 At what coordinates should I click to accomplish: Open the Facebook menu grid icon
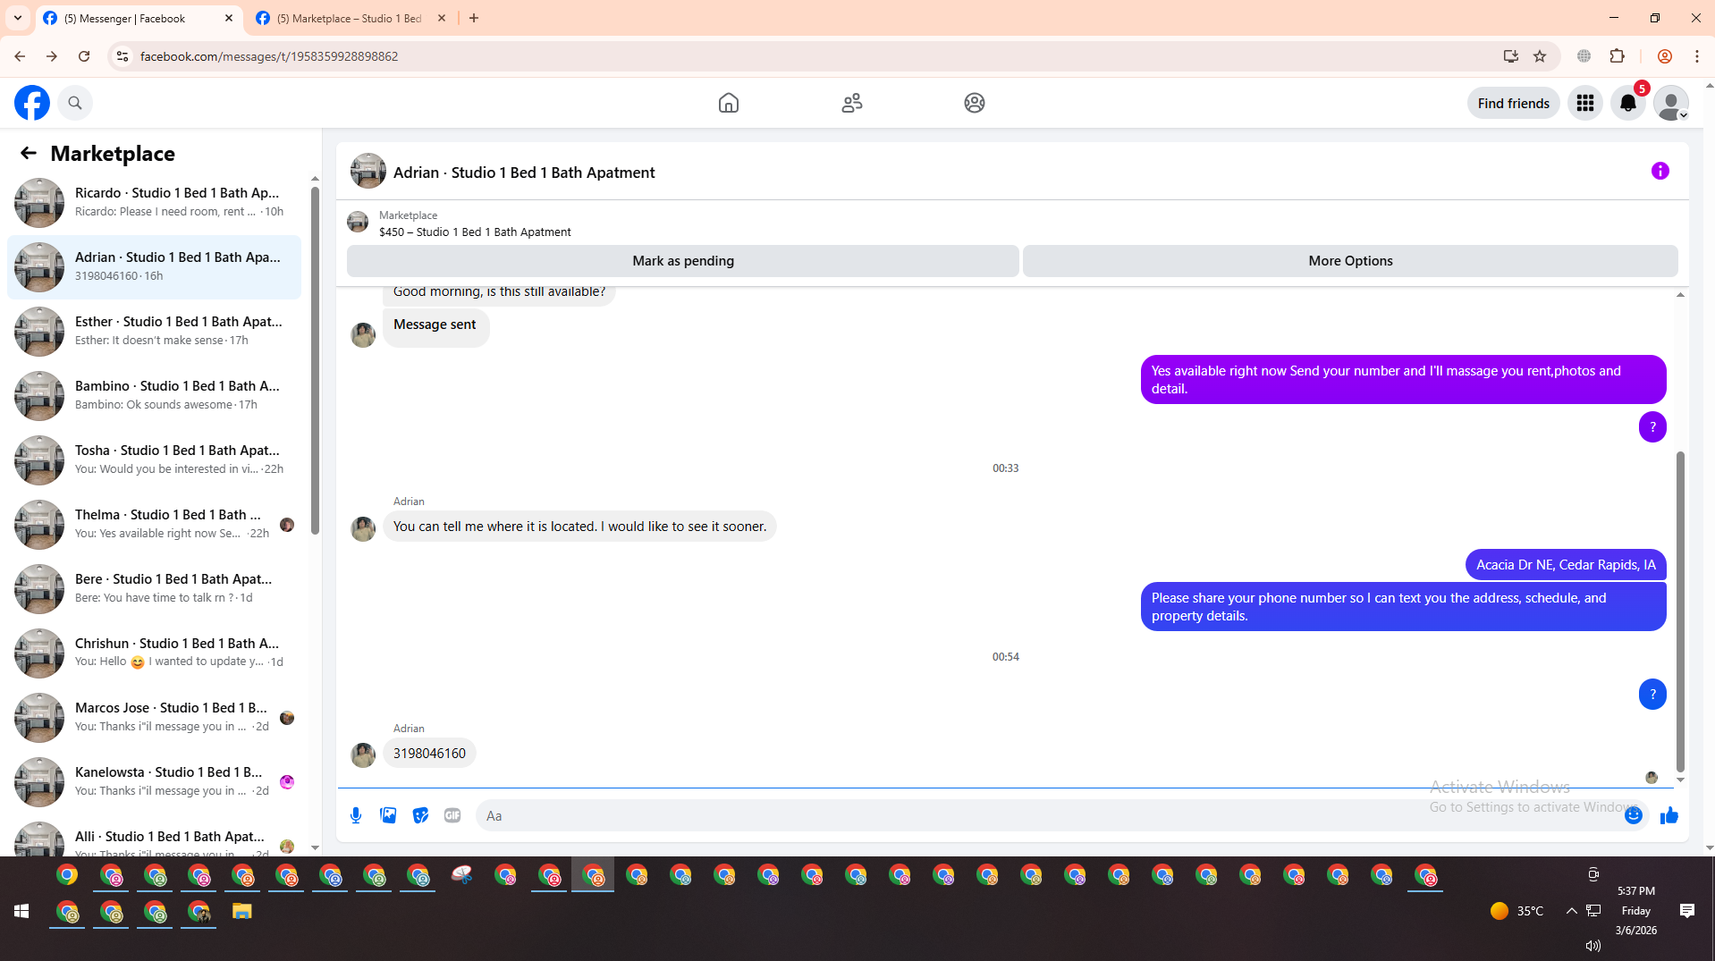click(x=1585, y=103)
